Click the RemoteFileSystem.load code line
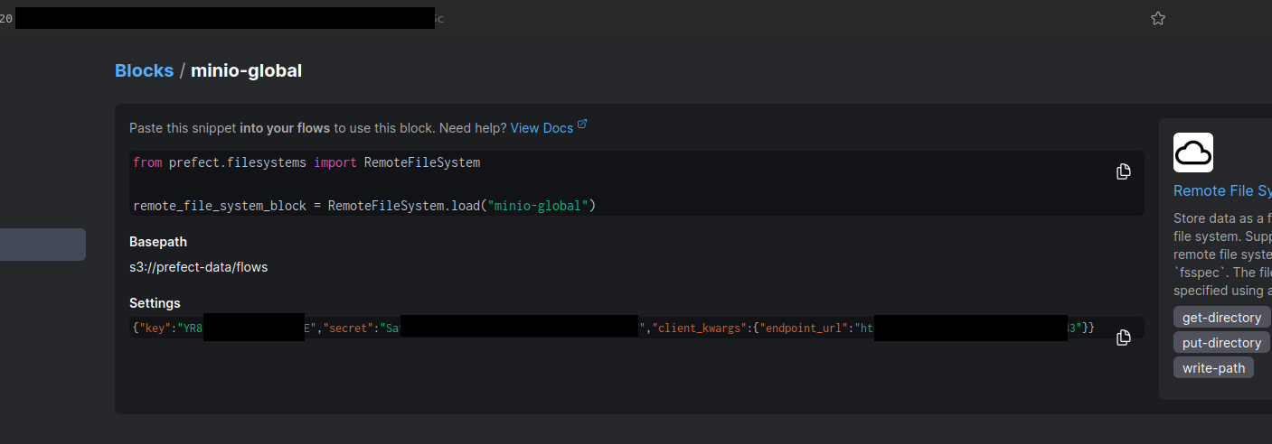Viewport: 1272px width, 444px height. (364, 206)
